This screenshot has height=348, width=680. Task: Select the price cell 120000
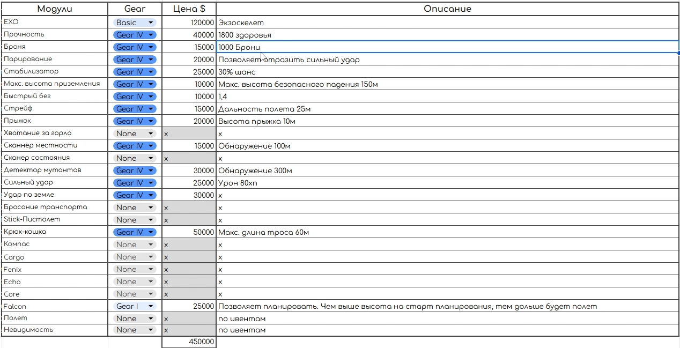189,23
